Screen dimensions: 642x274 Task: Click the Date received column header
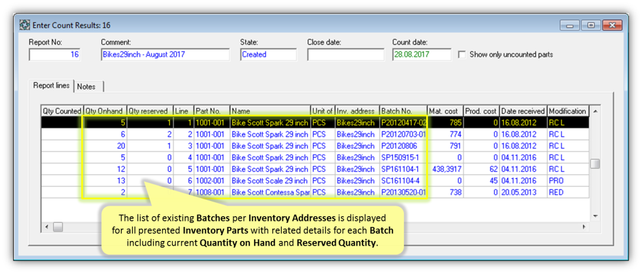(x=524, y=111)
